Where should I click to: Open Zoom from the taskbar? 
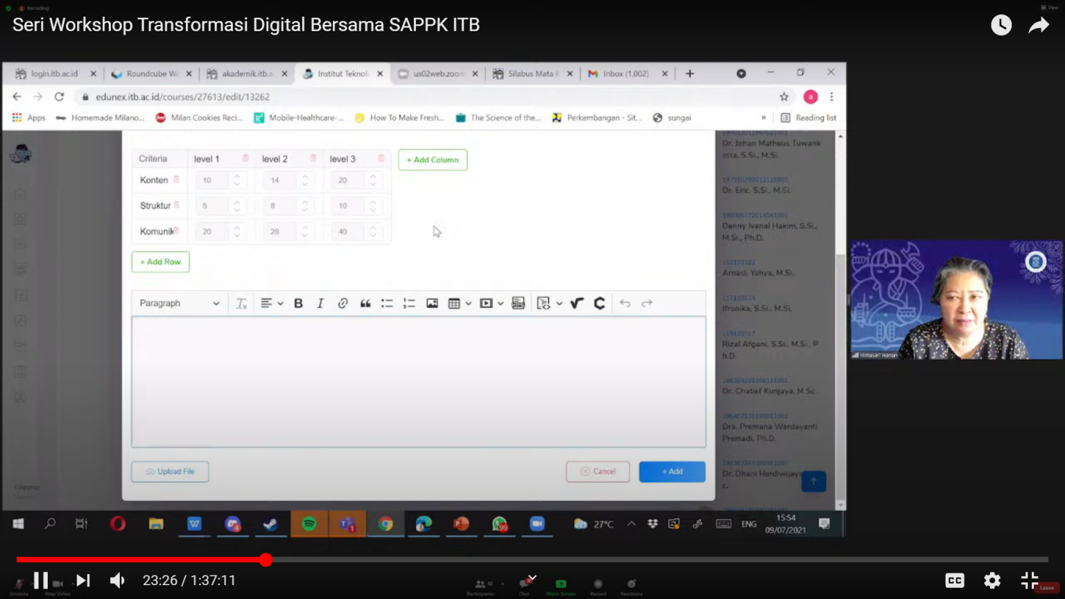point(537,524)
